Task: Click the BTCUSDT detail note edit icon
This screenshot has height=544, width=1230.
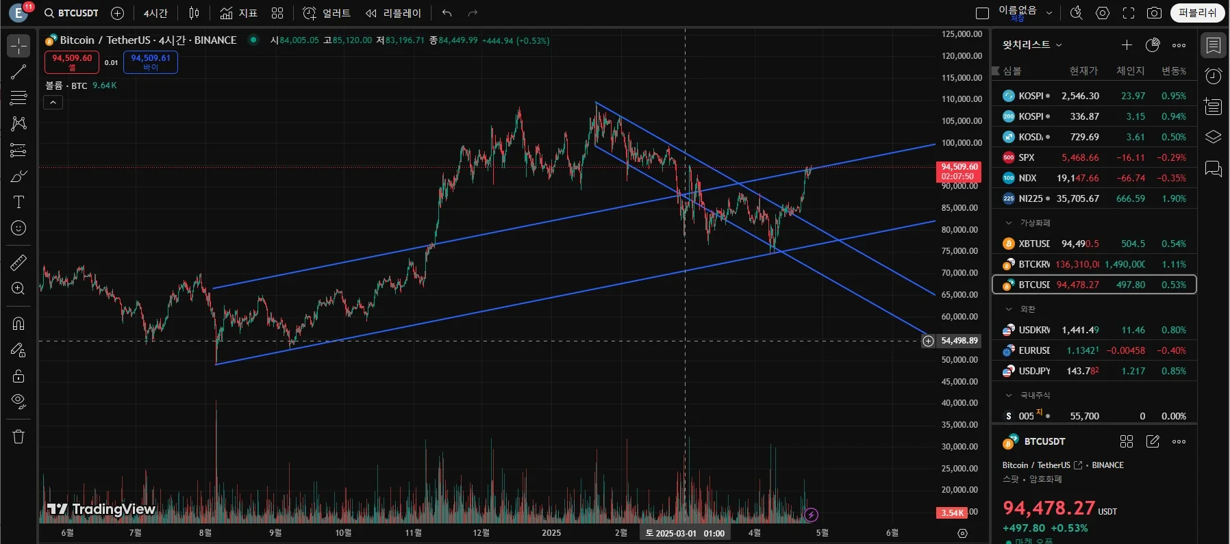Action: point(1153,441)
